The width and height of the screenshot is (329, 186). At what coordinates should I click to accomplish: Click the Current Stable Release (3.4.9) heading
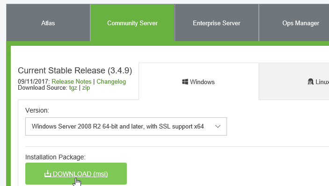75,71
